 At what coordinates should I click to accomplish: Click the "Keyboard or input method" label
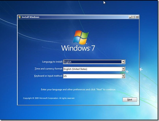click(48, 76)
